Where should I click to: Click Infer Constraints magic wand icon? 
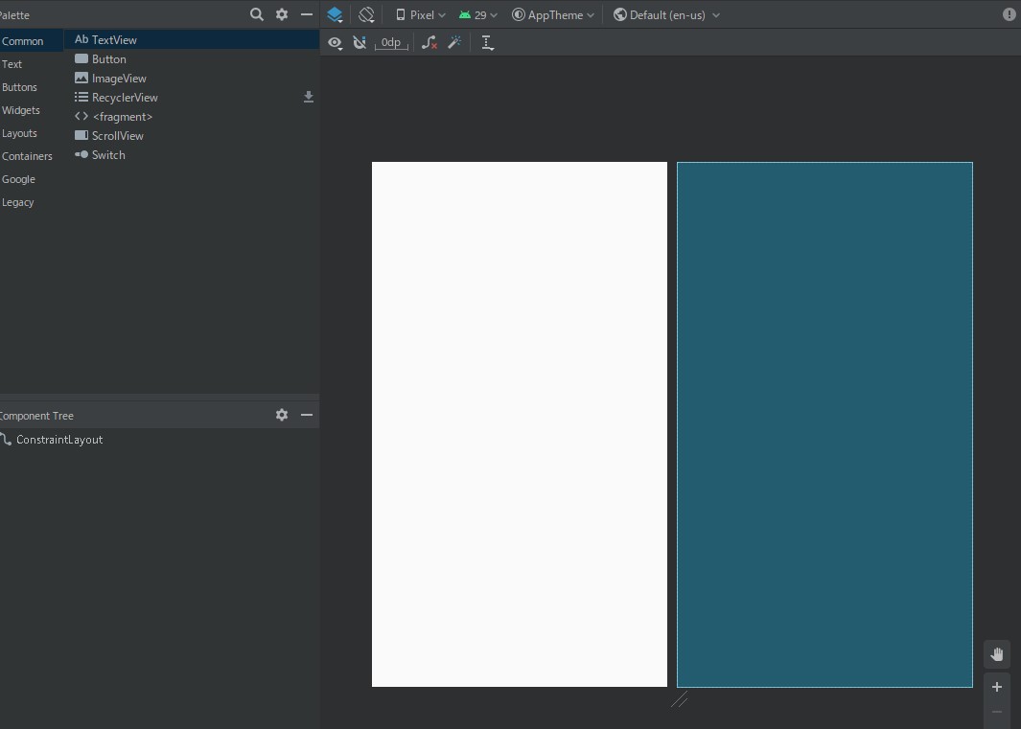point(453,42)
